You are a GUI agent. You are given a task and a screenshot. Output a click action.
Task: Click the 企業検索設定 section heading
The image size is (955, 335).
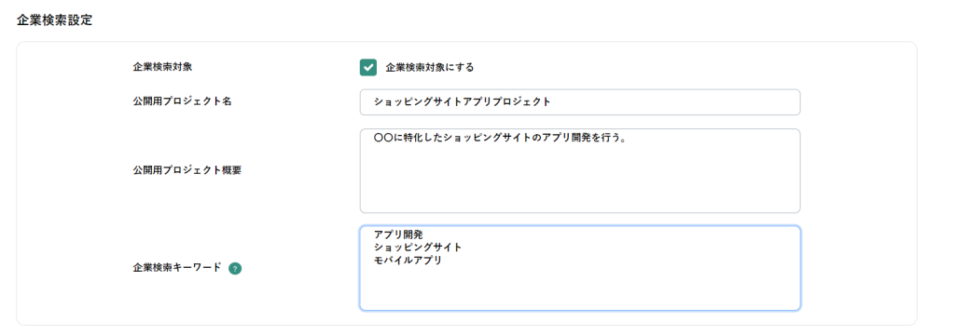coord(54,20)
